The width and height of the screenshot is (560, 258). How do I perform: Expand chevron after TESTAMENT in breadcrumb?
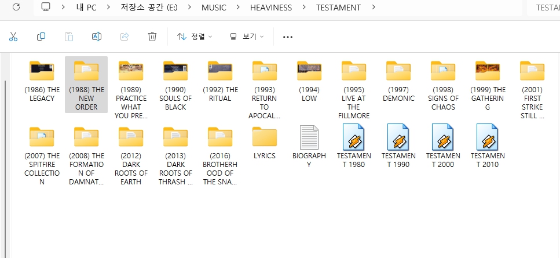click(x=373, y=7)
